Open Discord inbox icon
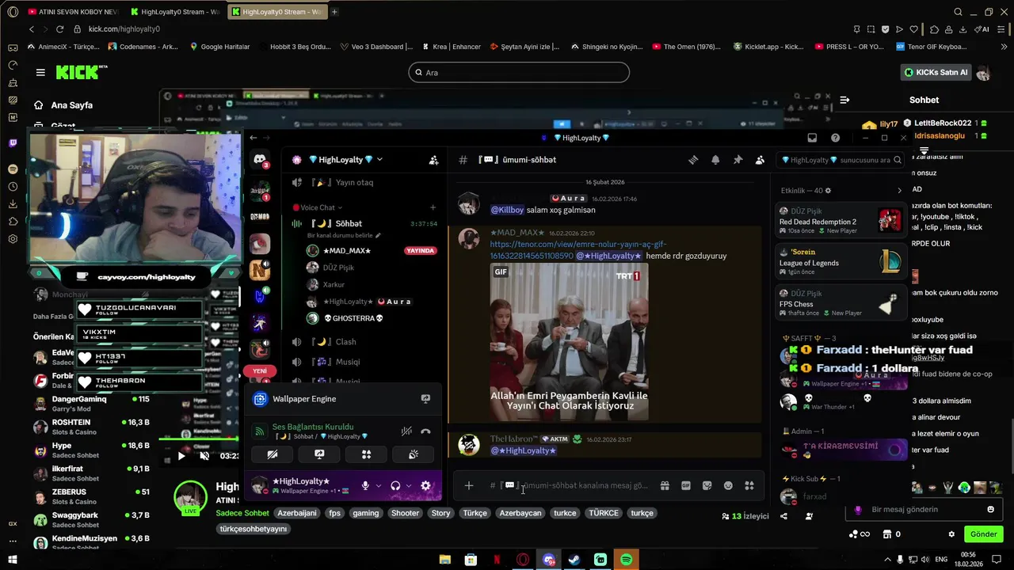This screenshot has height=570, width=1014. 812,138
